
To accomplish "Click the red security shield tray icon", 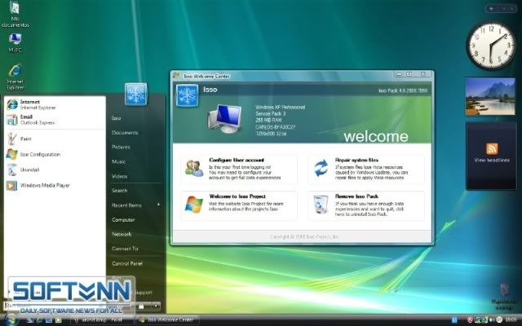I will [x=470, y=320].
